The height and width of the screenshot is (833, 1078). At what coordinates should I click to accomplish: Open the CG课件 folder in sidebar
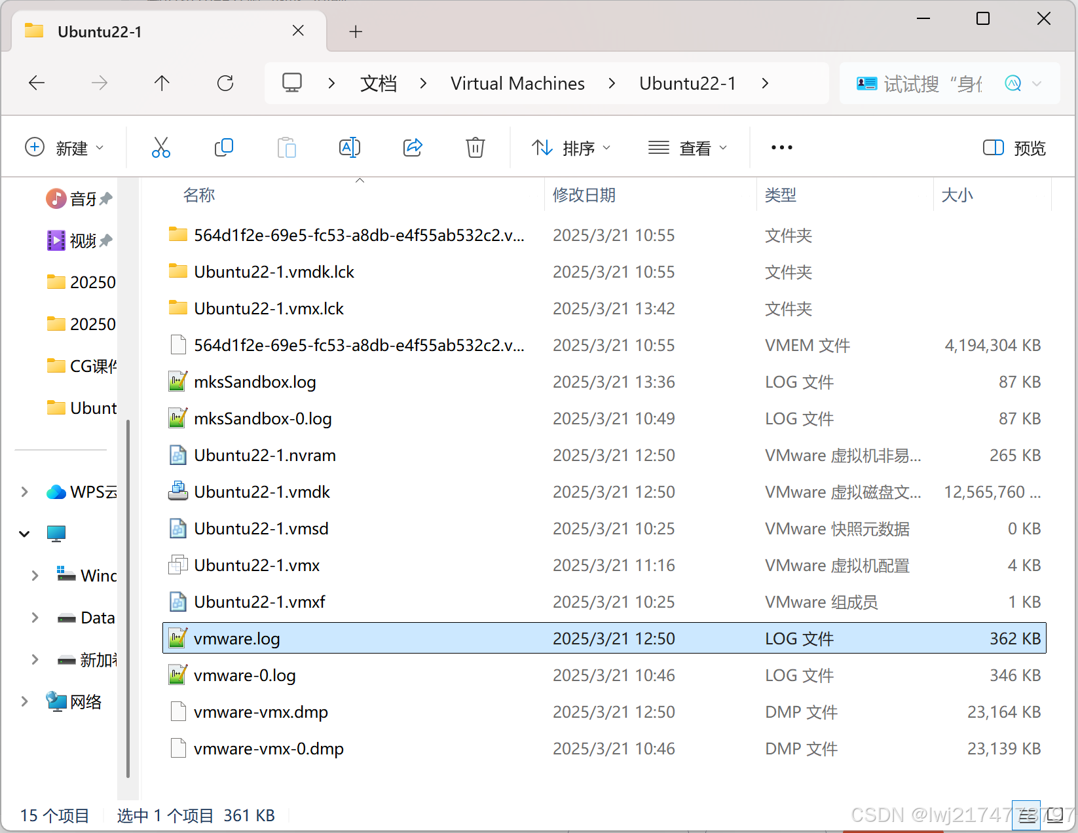pyautogui.click(x=81, y=366)
